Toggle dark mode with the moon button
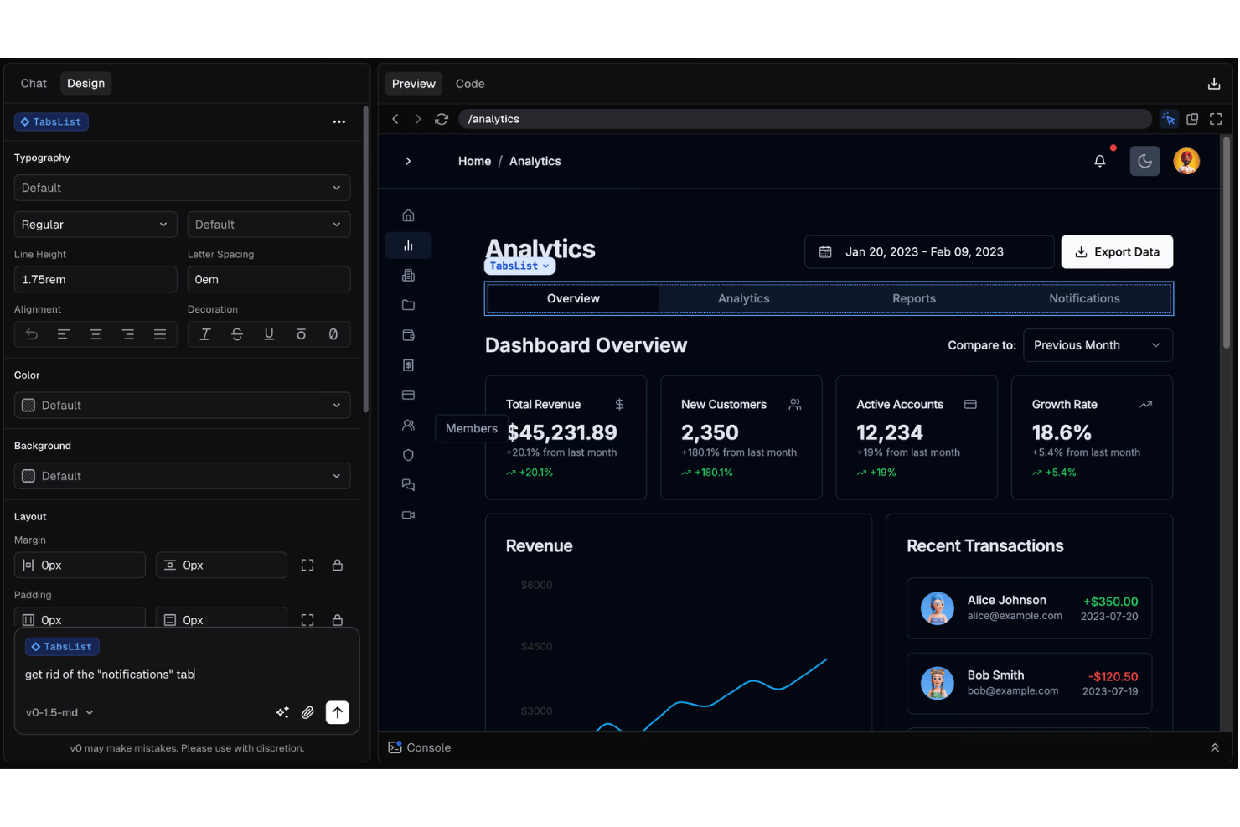 (x=1144, y=161)
